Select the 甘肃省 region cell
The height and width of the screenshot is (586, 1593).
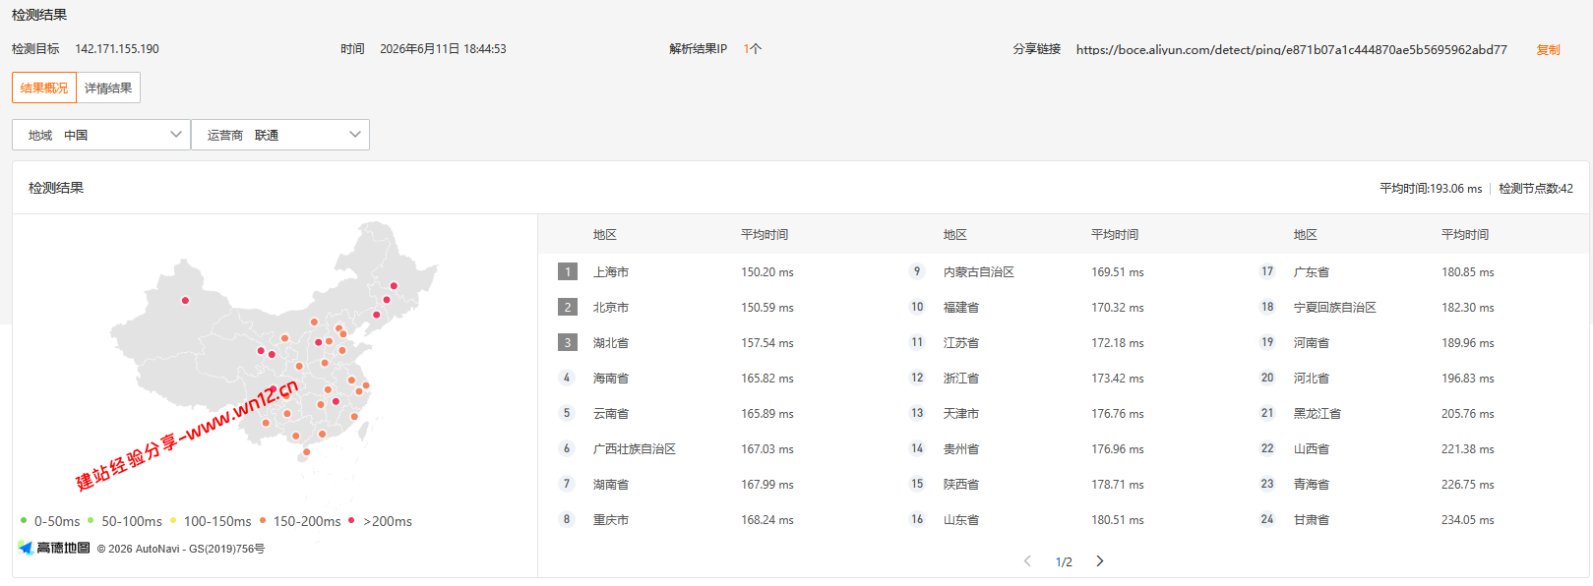[1312, 520]
